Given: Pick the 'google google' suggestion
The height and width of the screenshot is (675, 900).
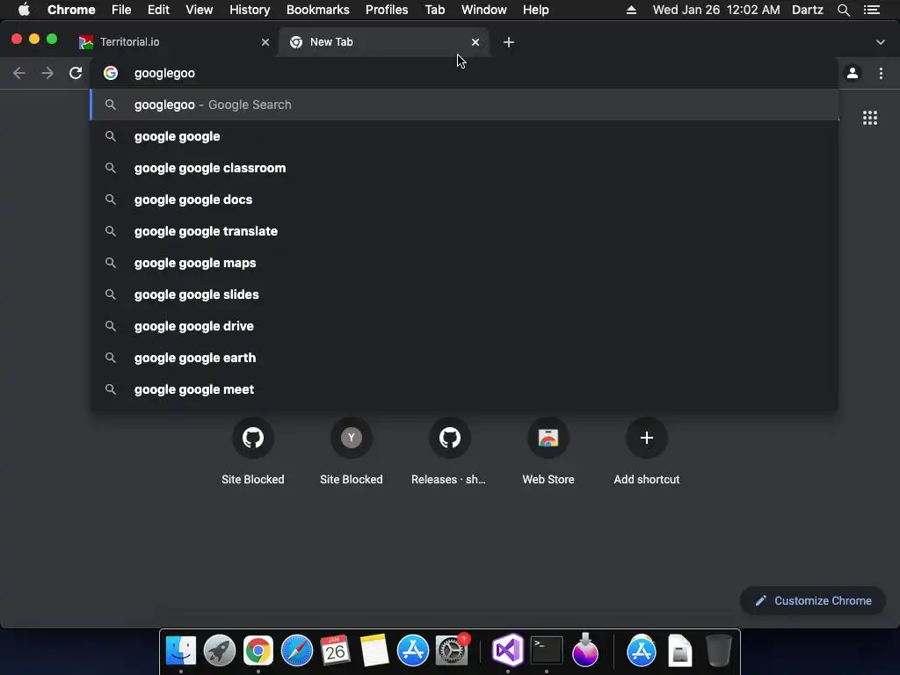Looking at the screenshot, I should pyautogui.click(x=464, y=136).
